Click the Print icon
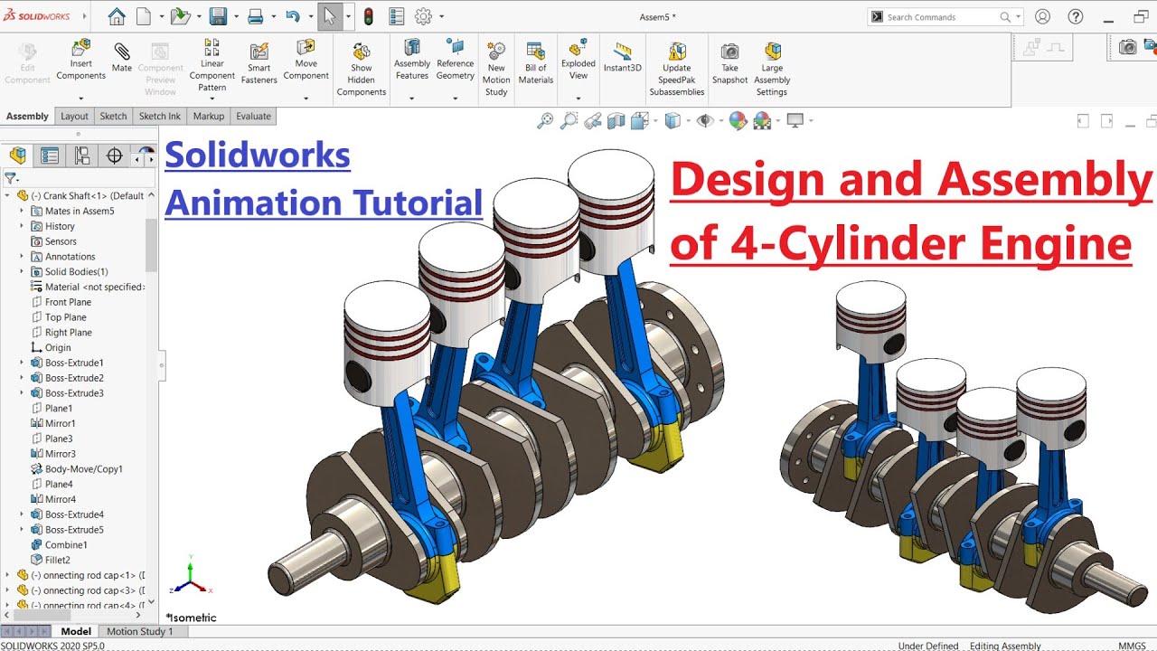 (x=256, y=16)
